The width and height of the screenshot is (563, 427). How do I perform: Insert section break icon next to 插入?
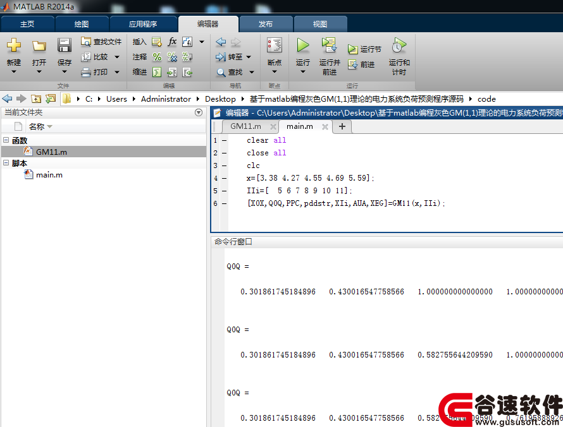156,42
